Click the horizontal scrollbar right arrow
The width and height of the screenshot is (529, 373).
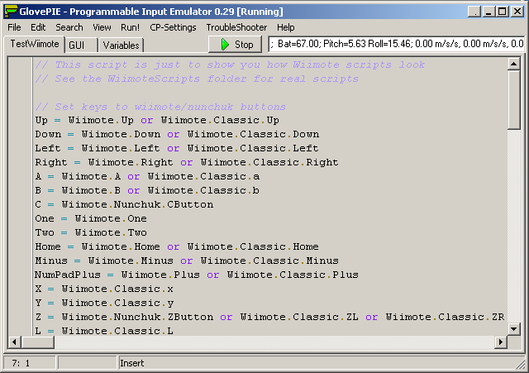(501, 342)
